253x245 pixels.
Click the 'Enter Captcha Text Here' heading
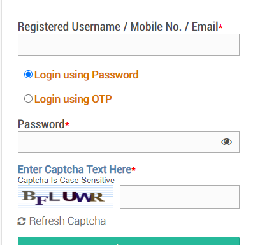tap(75, 170)
